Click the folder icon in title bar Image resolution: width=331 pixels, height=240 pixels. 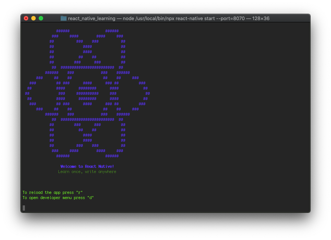click(64, 18)
